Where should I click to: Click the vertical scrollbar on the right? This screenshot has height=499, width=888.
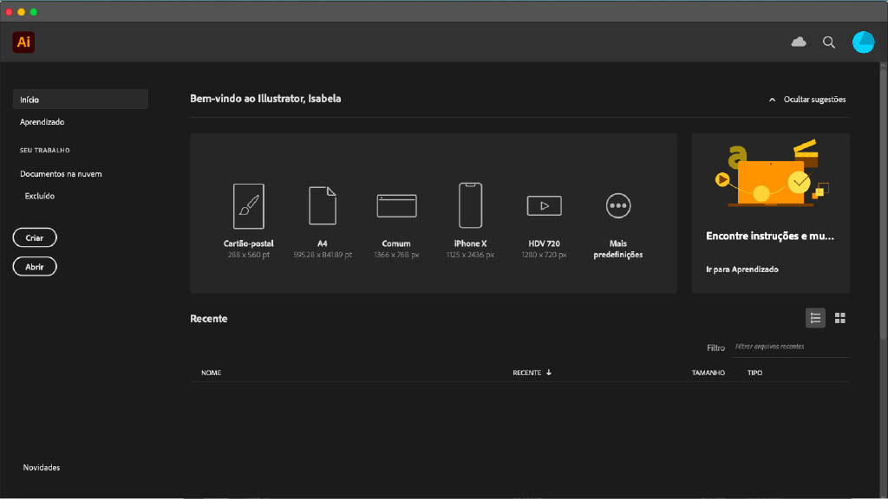point(883,204)
